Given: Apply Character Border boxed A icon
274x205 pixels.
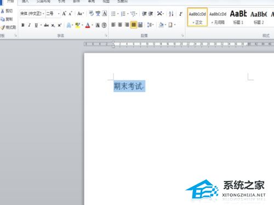Looking at the screenshot, I should 105,14.
